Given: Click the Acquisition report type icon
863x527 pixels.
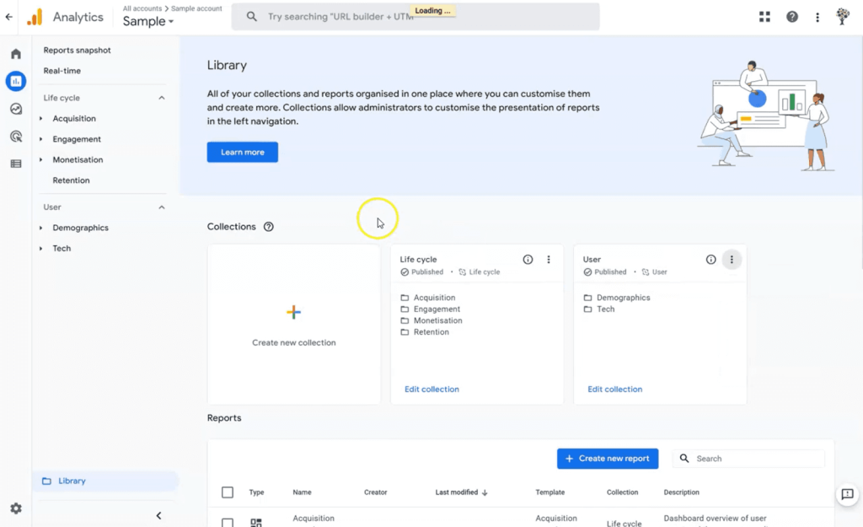Looking at the screenshot, I should [x=256, y=522].
